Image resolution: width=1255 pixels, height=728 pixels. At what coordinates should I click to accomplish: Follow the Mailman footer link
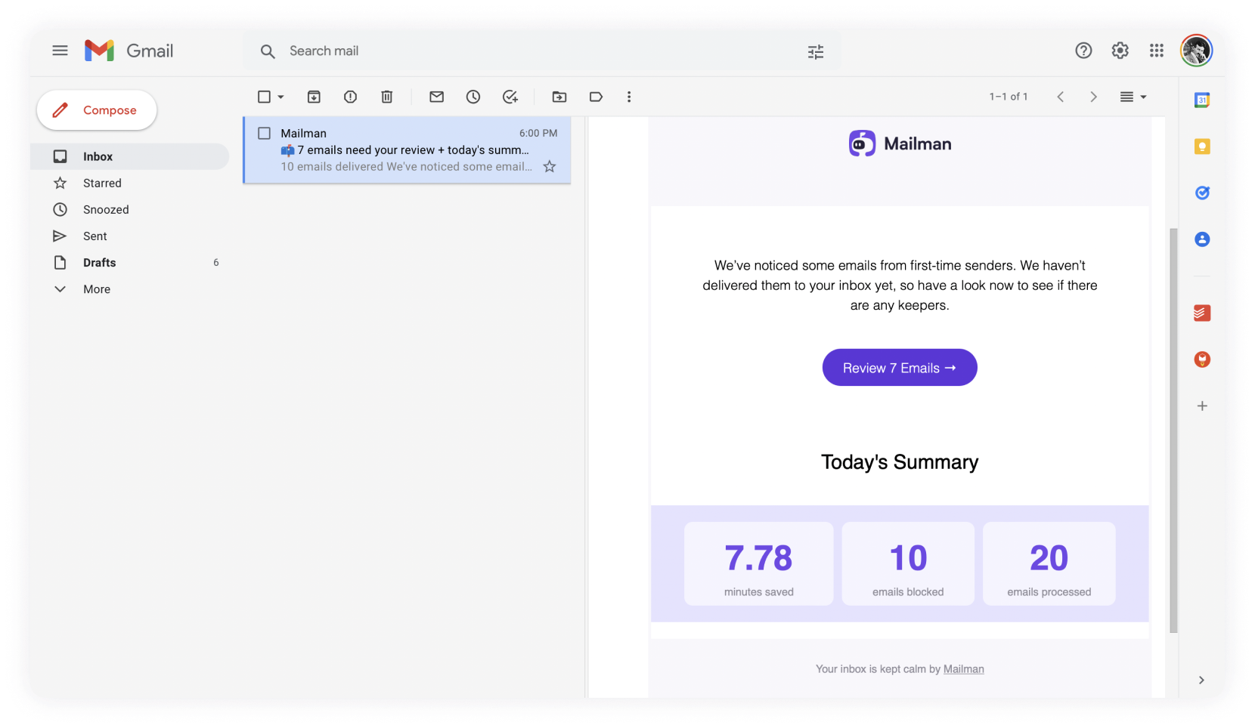click(x=963, y=669)
